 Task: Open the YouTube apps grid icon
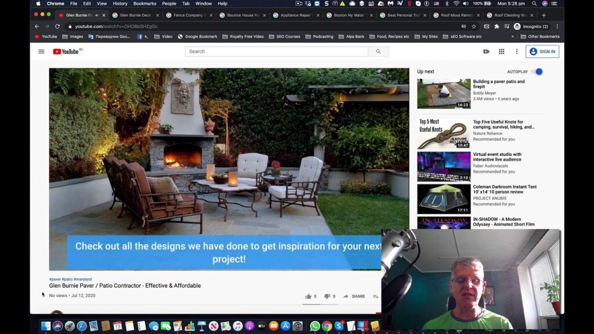coord(501,52)
